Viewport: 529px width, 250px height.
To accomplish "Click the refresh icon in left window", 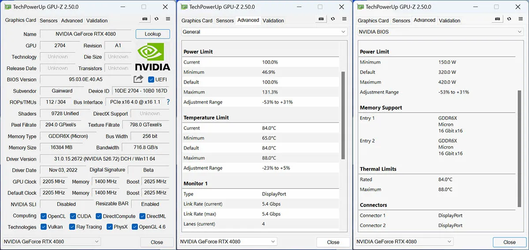I will click(x=156, y=19).
